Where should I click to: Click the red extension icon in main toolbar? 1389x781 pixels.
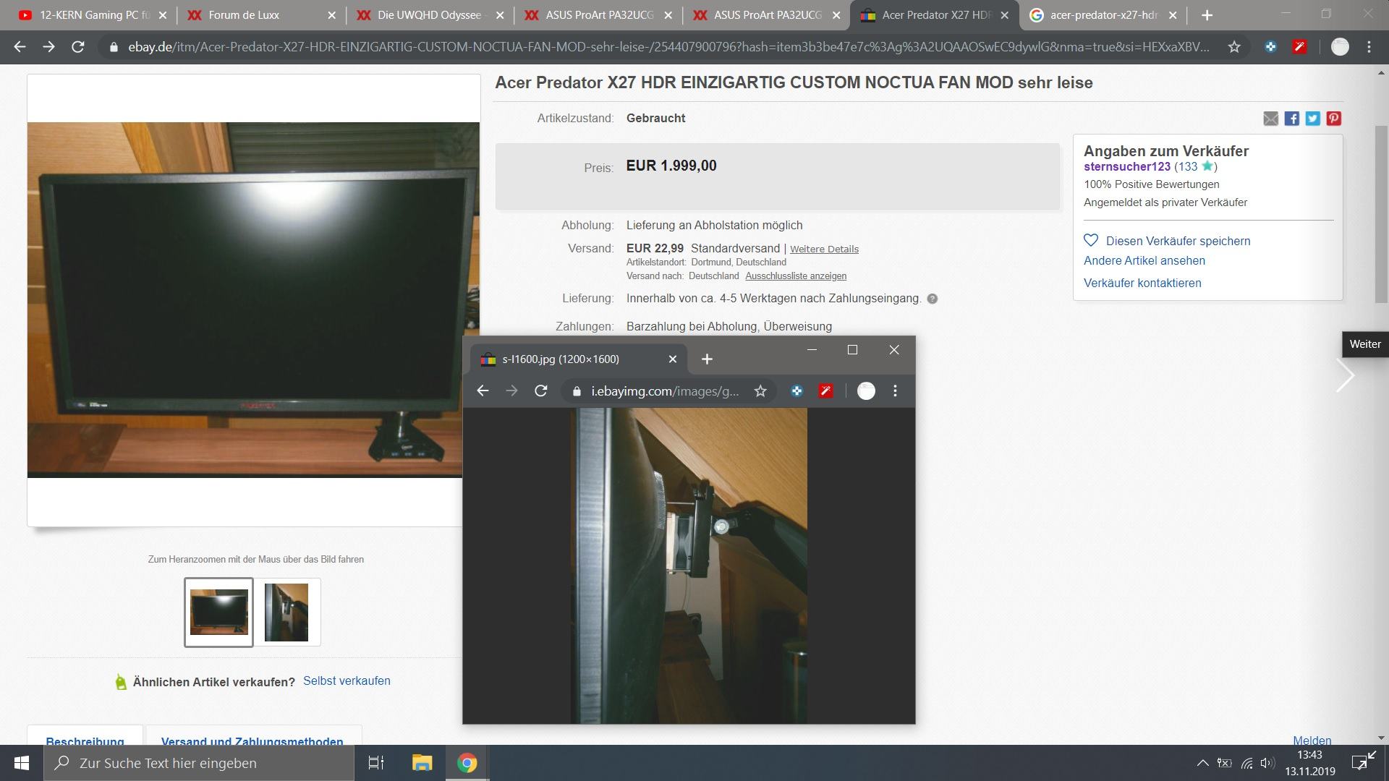click(x=1299, y=47)
